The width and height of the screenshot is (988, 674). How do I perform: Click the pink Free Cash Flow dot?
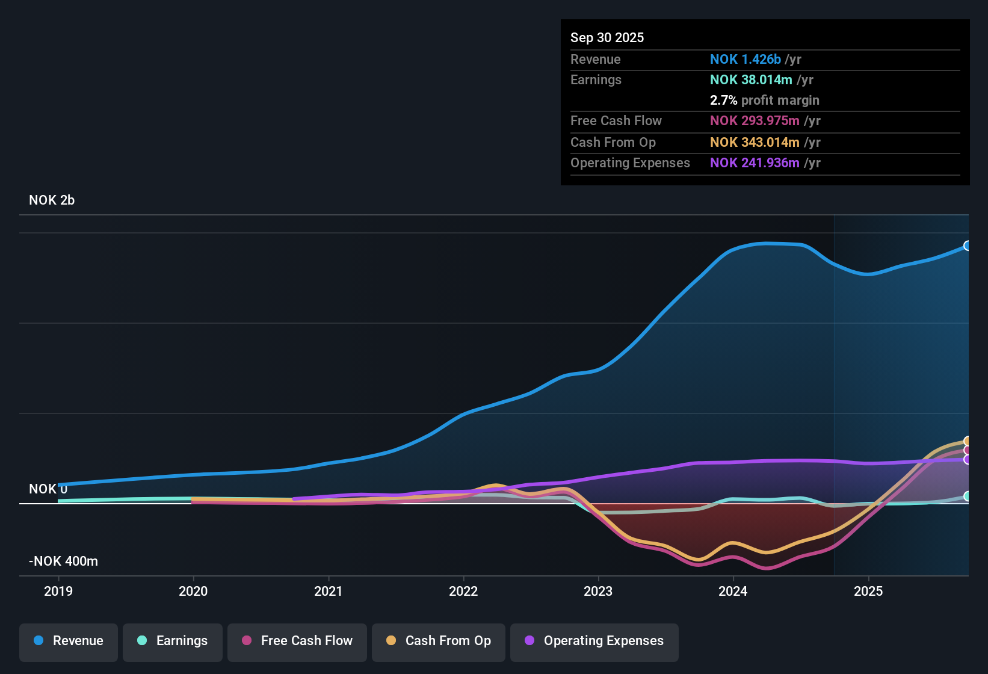pyautogui.click(x=246, y=641)
